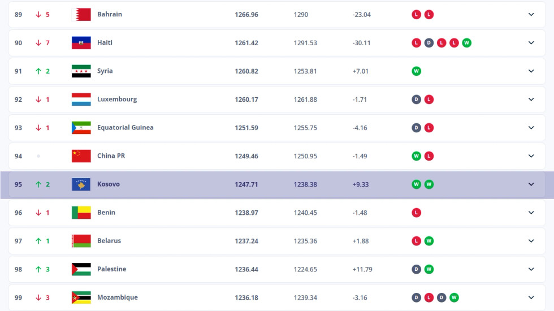Expand the Palestine row chevron
This screenshot has width=554, height=311.
531,269
